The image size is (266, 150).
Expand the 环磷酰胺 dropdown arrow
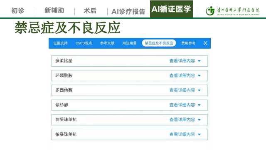[x=199, y=75]
